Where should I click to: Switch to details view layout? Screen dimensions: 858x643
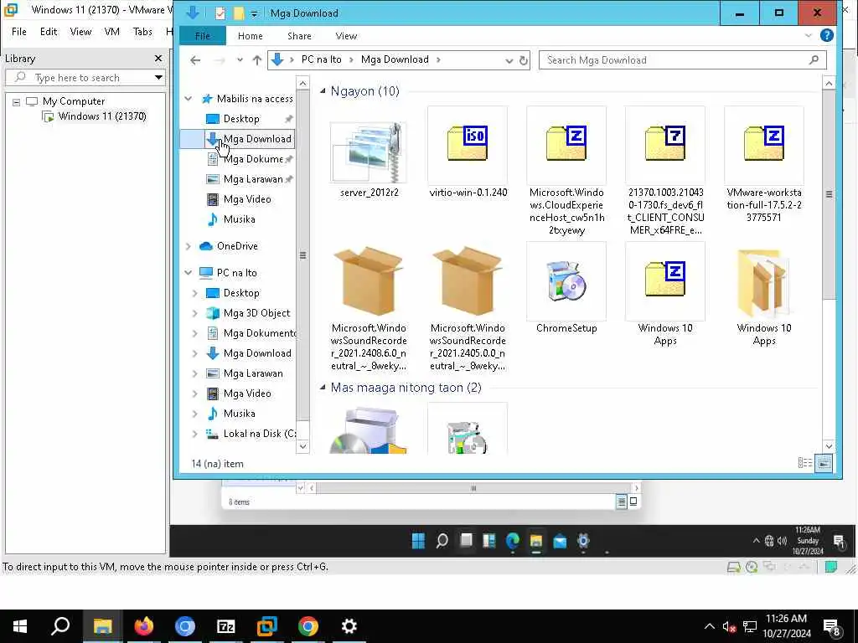805,463
